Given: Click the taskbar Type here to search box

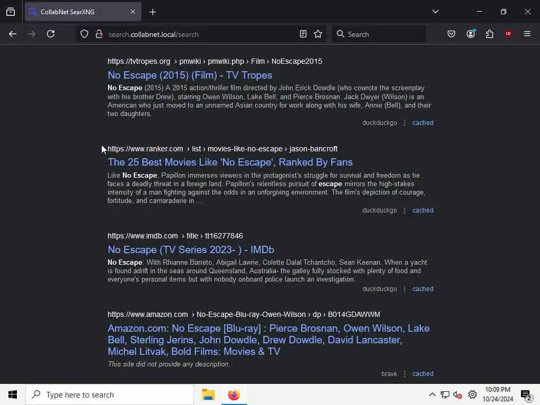Looking at the screenshot, I should coord(110,394).
